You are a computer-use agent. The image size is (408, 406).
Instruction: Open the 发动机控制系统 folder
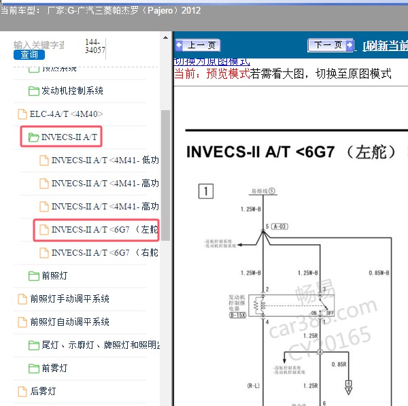point(72,91)
